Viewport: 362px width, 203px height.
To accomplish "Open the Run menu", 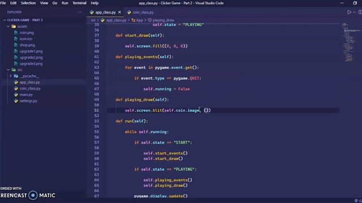I will (64, 3).
